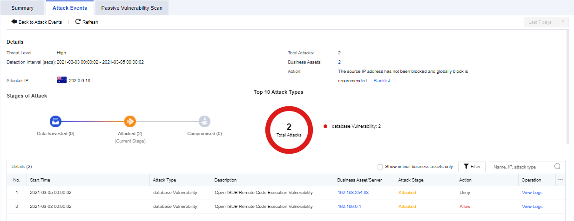Screen dimensions: 574x221
Task: Click the Back to Attack Events arrow icon
Action: 14,22
